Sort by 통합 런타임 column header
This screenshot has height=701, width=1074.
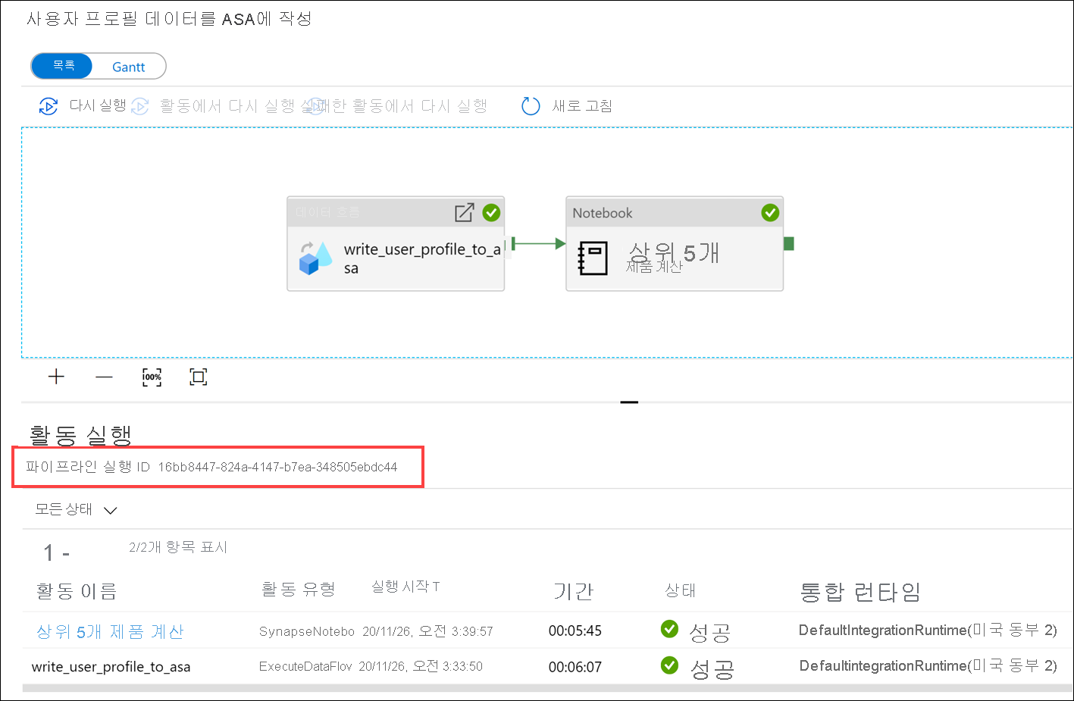point(860,592)
